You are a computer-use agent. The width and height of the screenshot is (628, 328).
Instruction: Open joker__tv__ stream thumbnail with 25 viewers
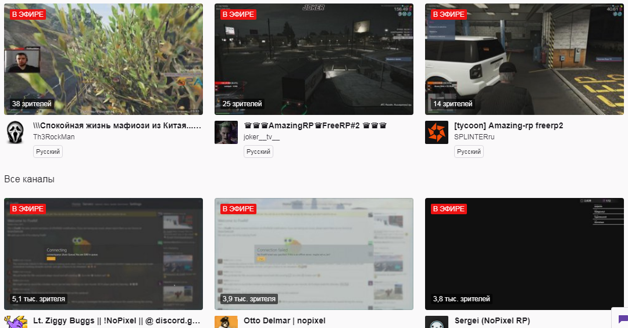314,59
